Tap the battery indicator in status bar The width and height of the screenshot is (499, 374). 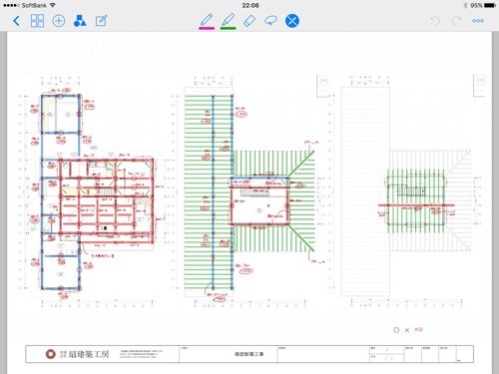pyautogui.click(x=490, y=5)
